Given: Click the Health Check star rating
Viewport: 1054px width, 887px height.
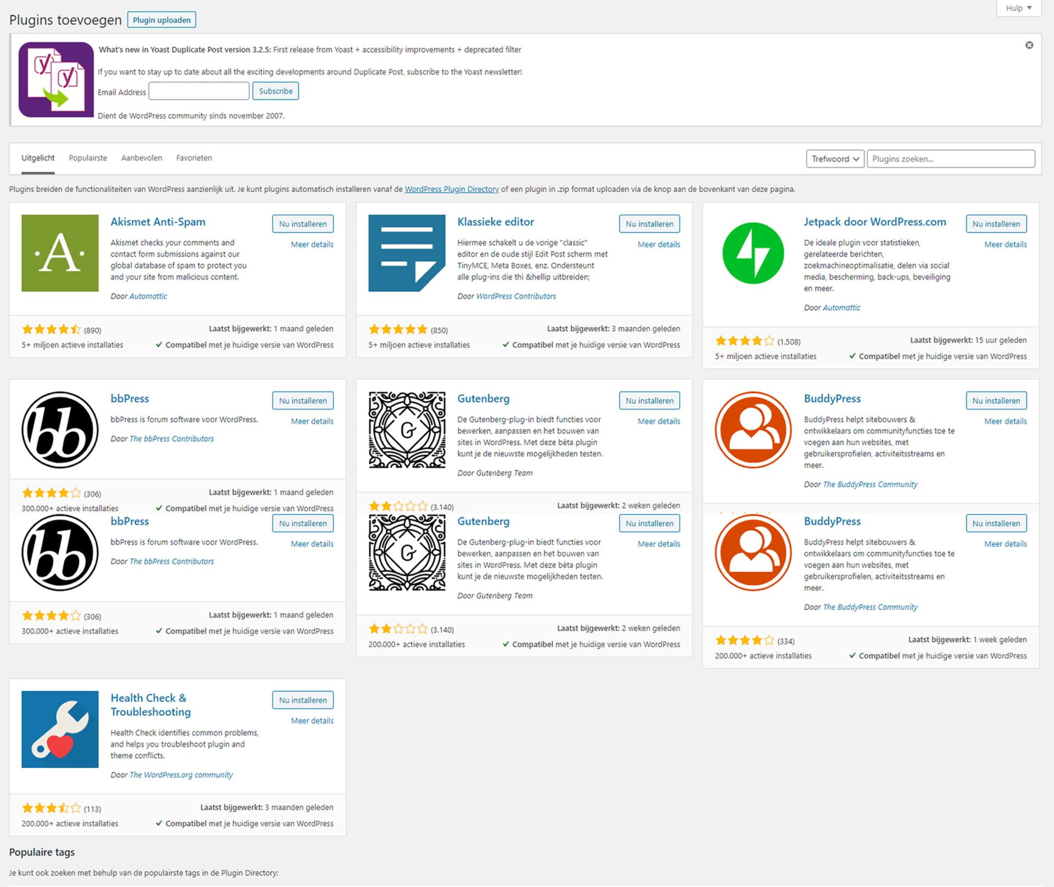Looking at the screenshot, I should tap(51, 808).
